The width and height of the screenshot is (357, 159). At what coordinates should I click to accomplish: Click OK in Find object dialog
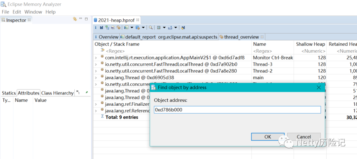coord(268,137)
